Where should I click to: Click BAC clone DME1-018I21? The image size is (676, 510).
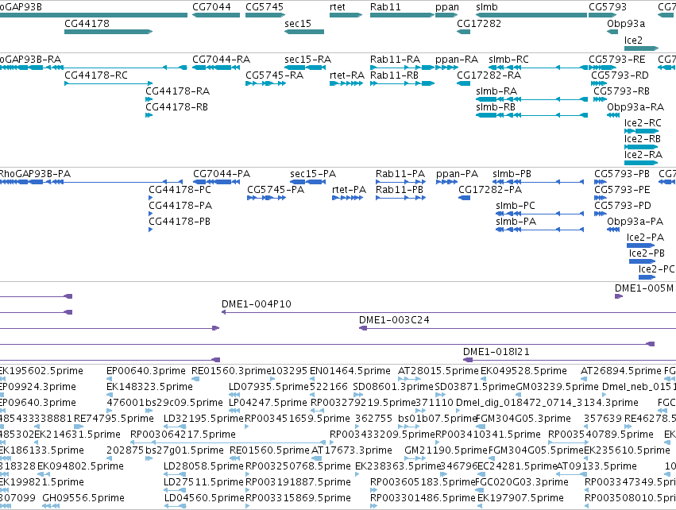(569, 360)
